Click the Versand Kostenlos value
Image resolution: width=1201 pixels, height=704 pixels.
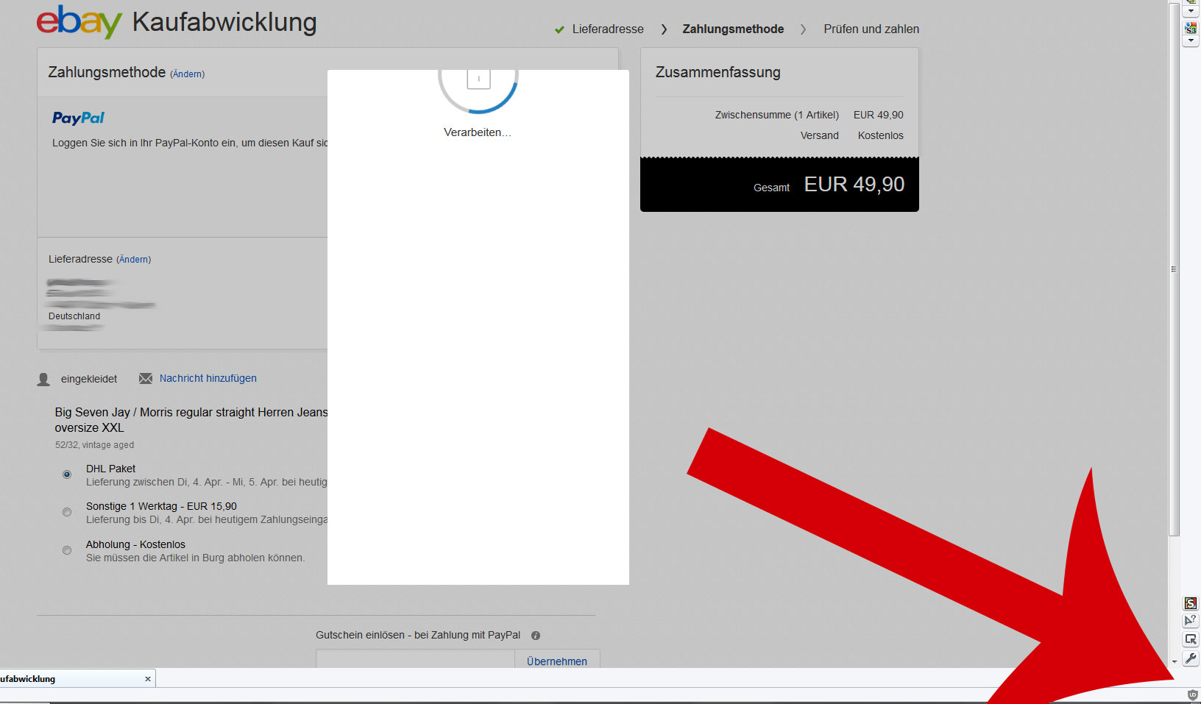coord(881,135)
